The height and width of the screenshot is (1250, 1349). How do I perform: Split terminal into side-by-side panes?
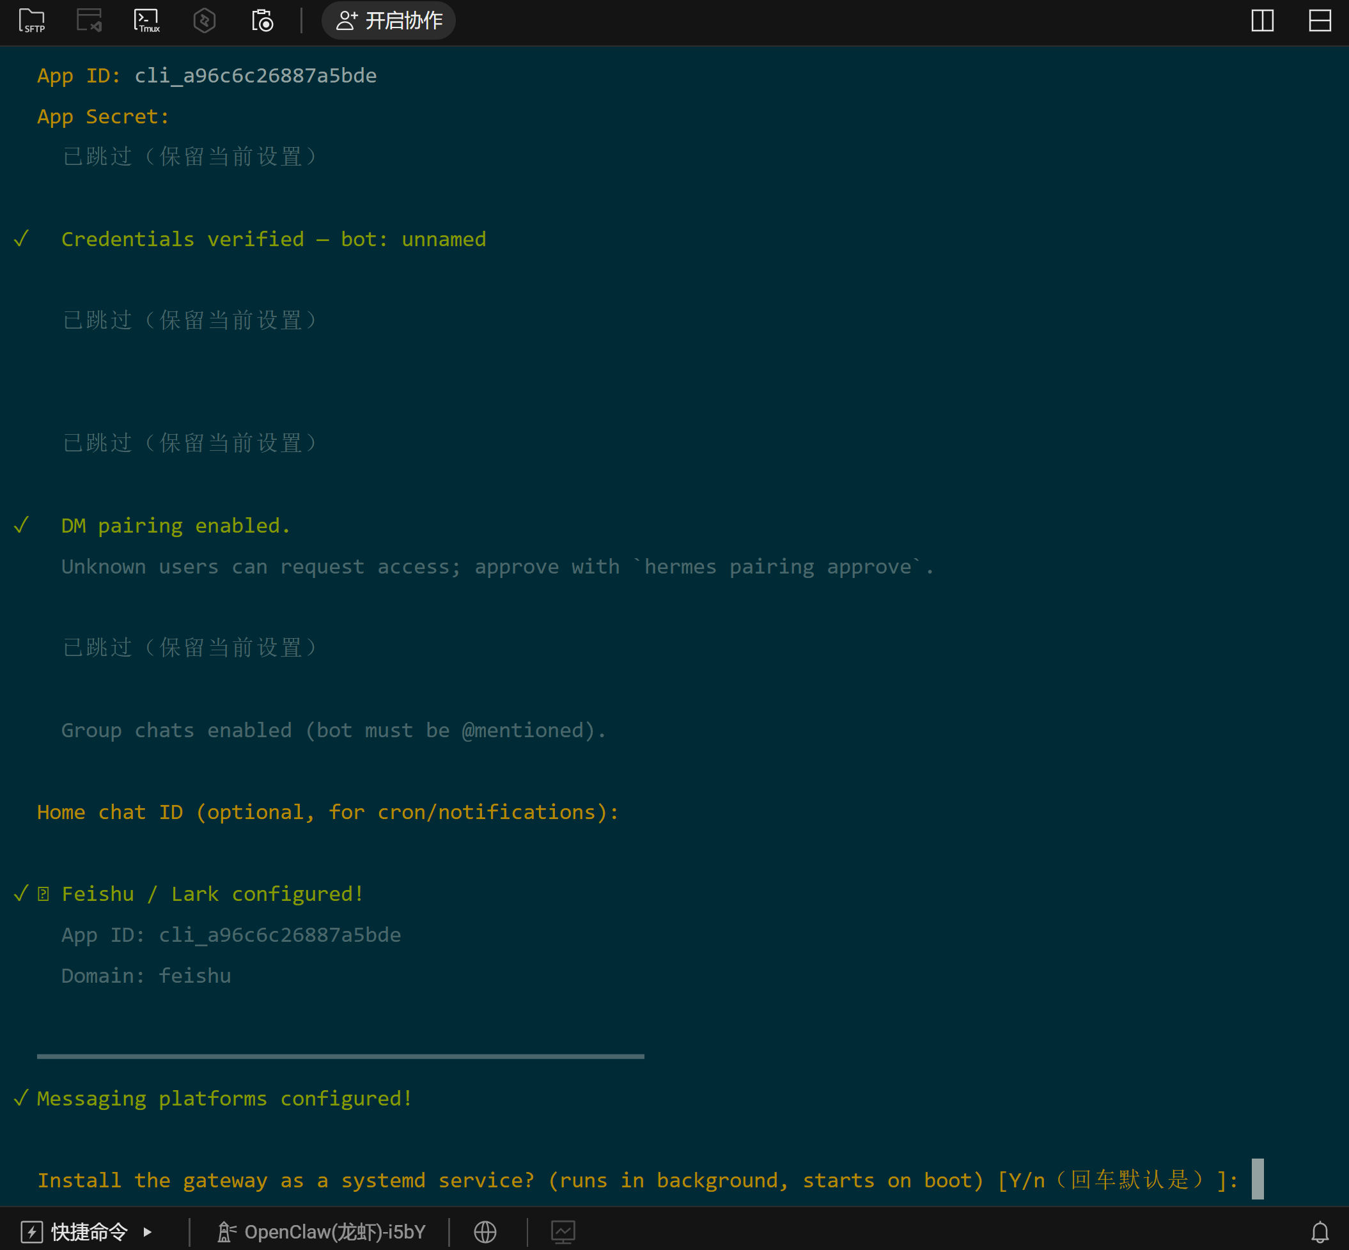pos(1263,20)
